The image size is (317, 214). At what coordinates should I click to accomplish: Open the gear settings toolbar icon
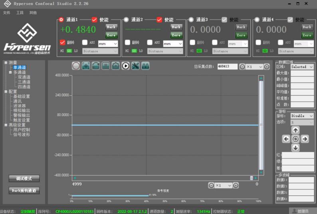[116, 66]
